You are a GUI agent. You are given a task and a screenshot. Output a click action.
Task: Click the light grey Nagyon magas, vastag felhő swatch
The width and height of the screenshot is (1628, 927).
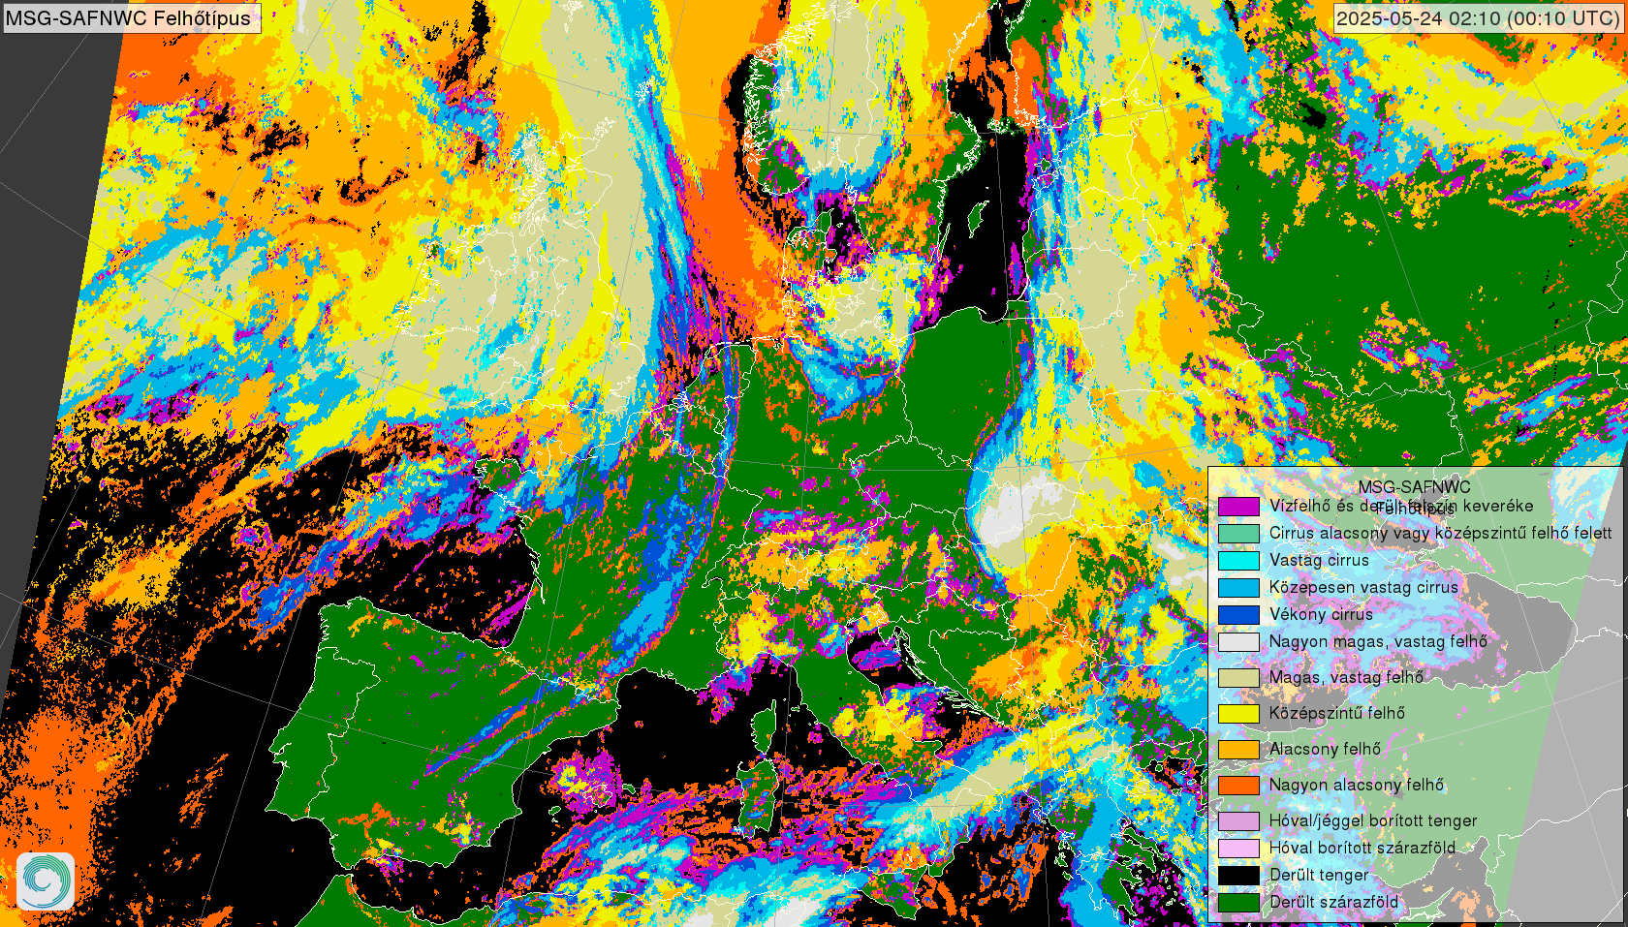[1238, 641]
